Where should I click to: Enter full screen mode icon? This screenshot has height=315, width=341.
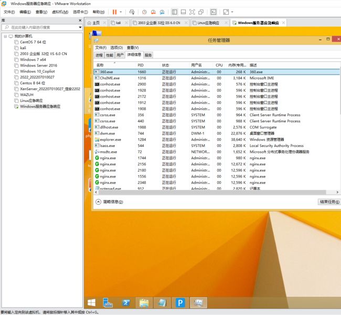point(192,12)
